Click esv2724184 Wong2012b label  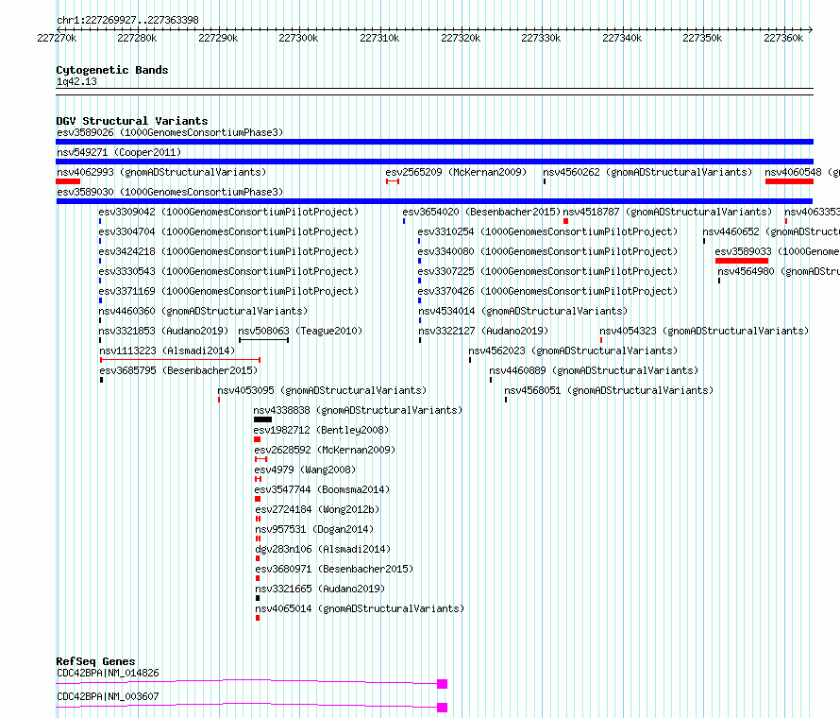(x=317, y=509)
